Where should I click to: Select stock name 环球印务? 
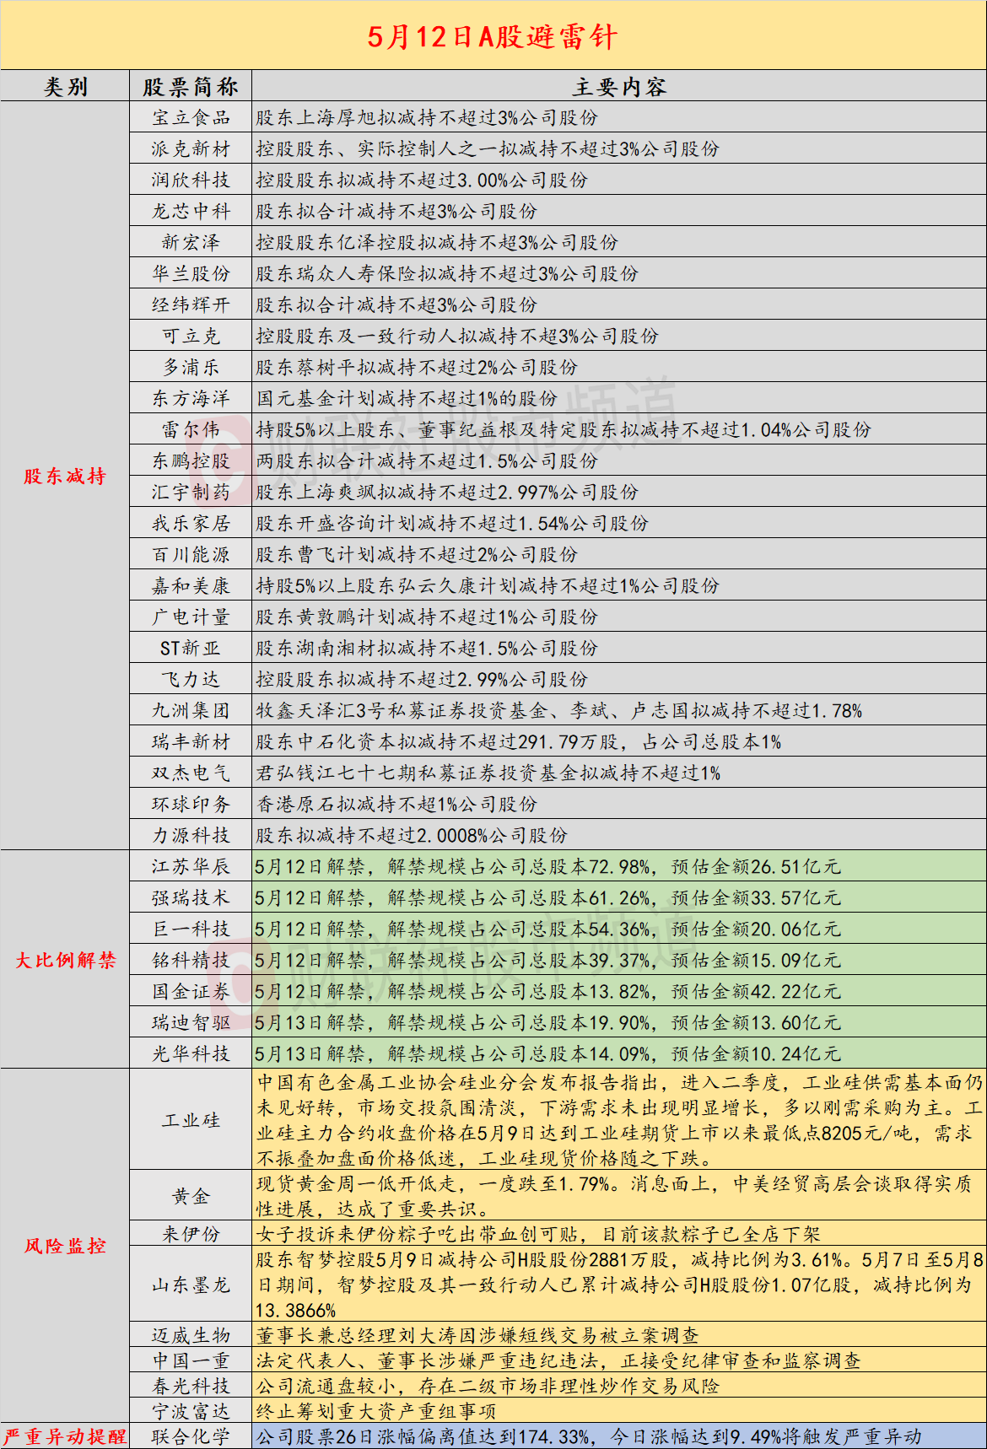[x=191, y=804]
